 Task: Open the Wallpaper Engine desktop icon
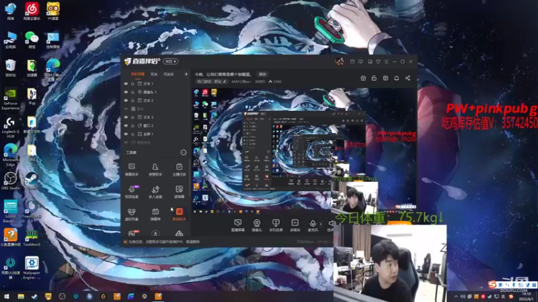(x=32, y=268)
